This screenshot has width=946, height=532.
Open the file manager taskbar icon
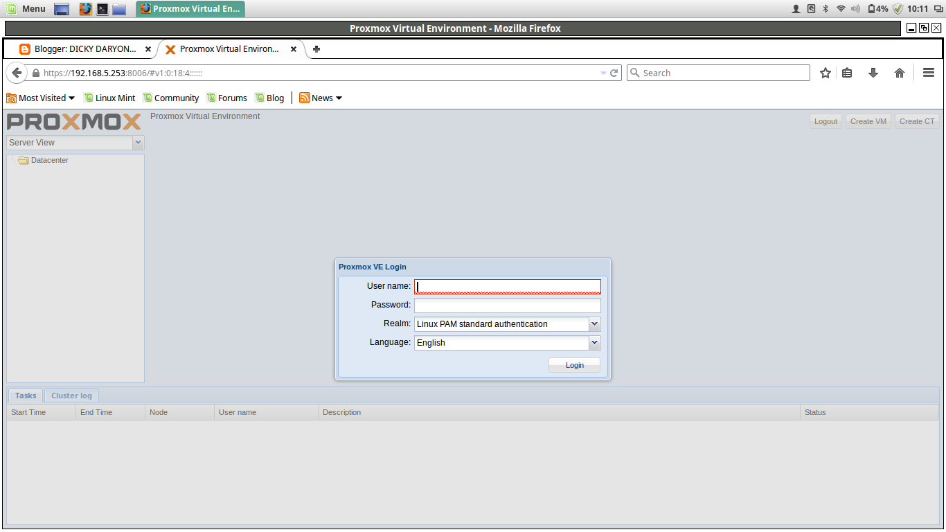pyautogui.click(x=120, y=9)
